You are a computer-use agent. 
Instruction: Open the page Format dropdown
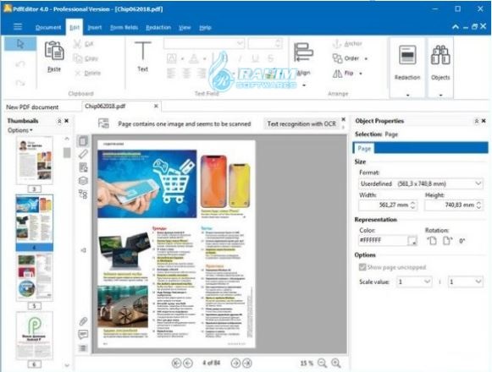[421, 183]
